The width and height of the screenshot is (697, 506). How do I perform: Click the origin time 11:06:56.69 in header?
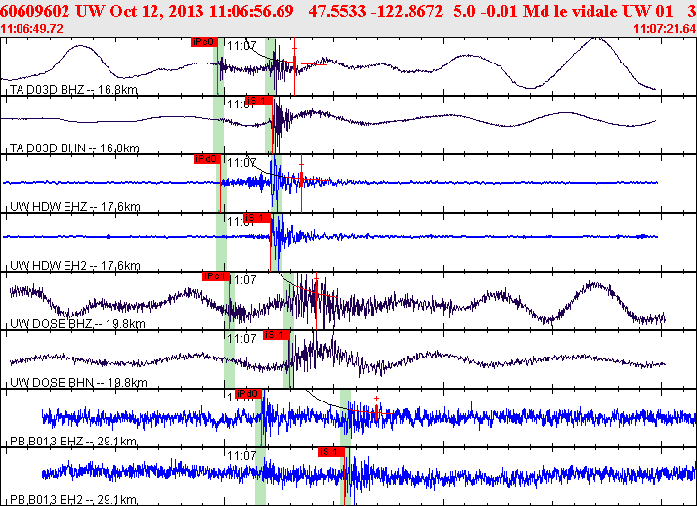251,11
